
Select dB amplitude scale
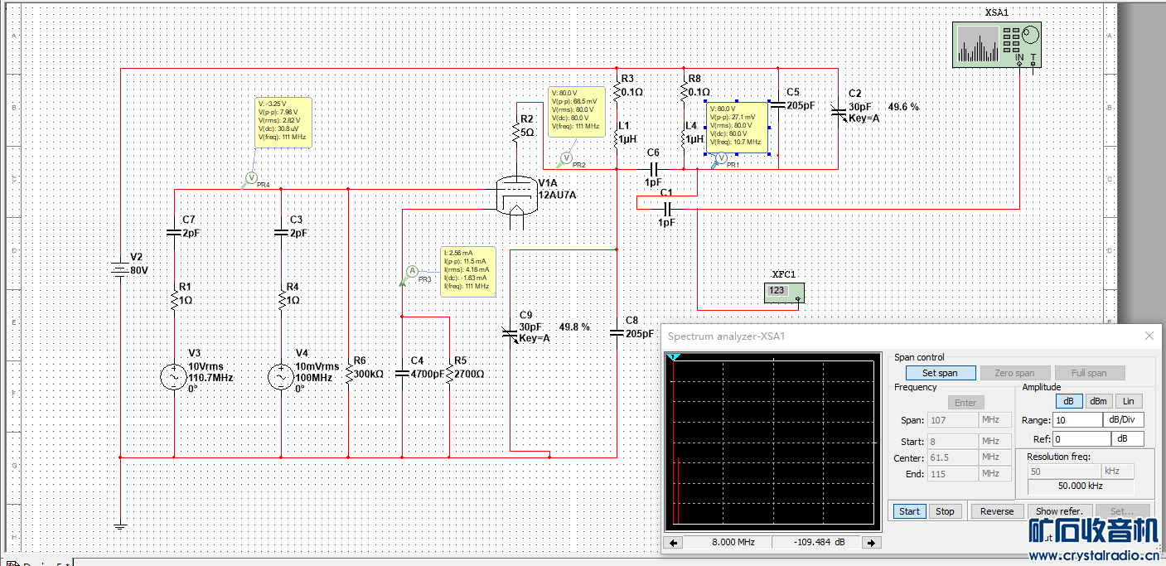click(x=1068, y=401)
